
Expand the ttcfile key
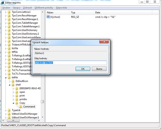[6, 48]
